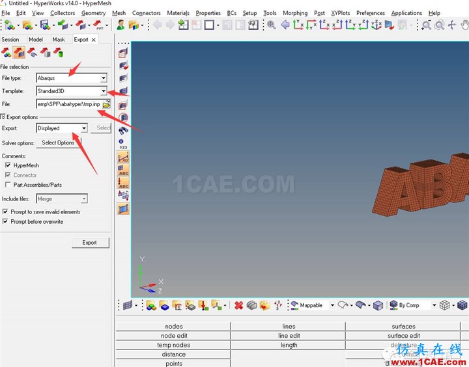This screenshot has height=367, width=469.
Task: Open the Include files Merge dropdown
Action: point(84,198)
